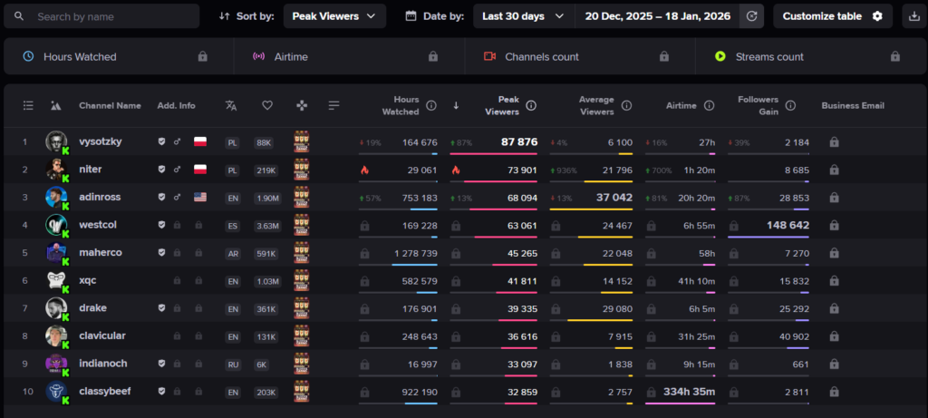This screenshot has height=418, width=928.
Task: Click the Customize table button
Action: (x=832, y=16)
